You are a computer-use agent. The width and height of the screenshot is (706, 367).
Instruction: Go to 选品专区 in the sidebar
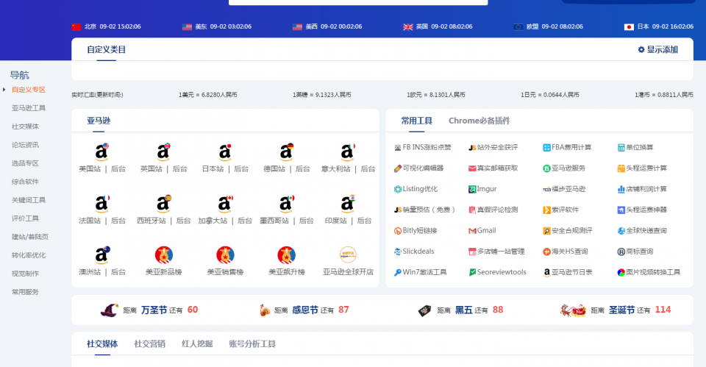25,163
